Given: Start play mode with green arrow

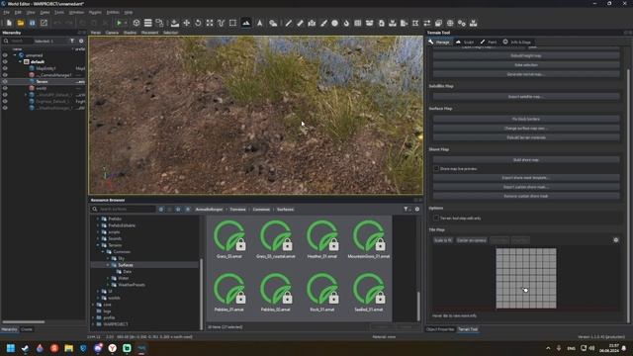Looking at the screenshot, I should 119,23.
